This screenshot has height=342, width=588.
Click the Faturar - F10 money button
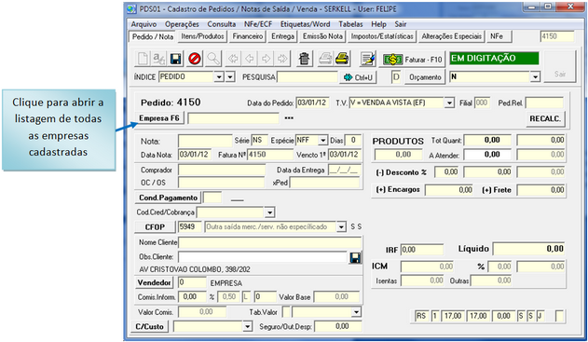412,60
